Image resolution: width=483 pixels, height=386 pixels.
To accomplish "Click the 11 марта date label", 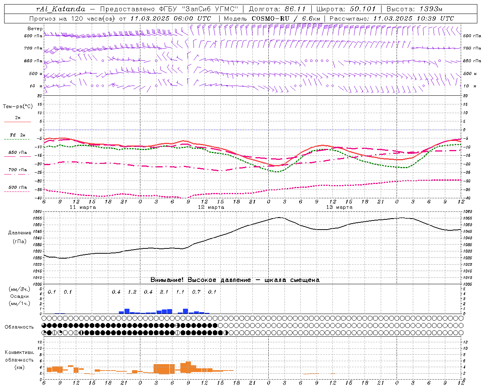I will click(83, 207).
